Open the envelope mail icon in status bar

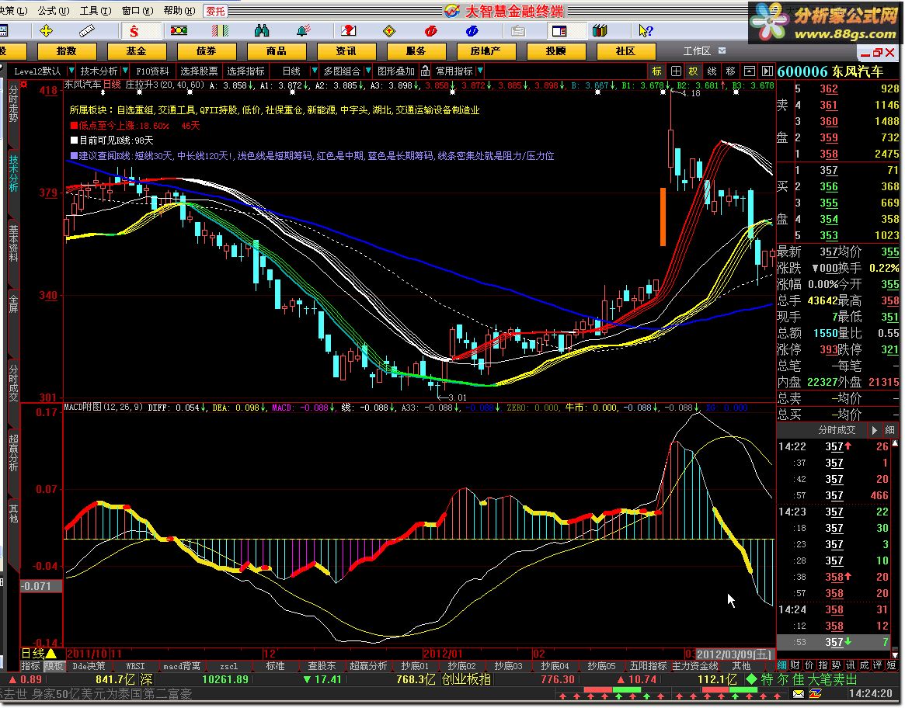point(799,693)
